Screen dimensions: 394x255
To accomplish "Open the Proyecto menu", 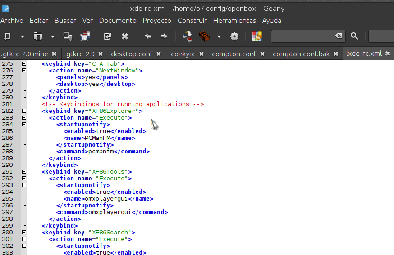I will [x=157, y=21].
